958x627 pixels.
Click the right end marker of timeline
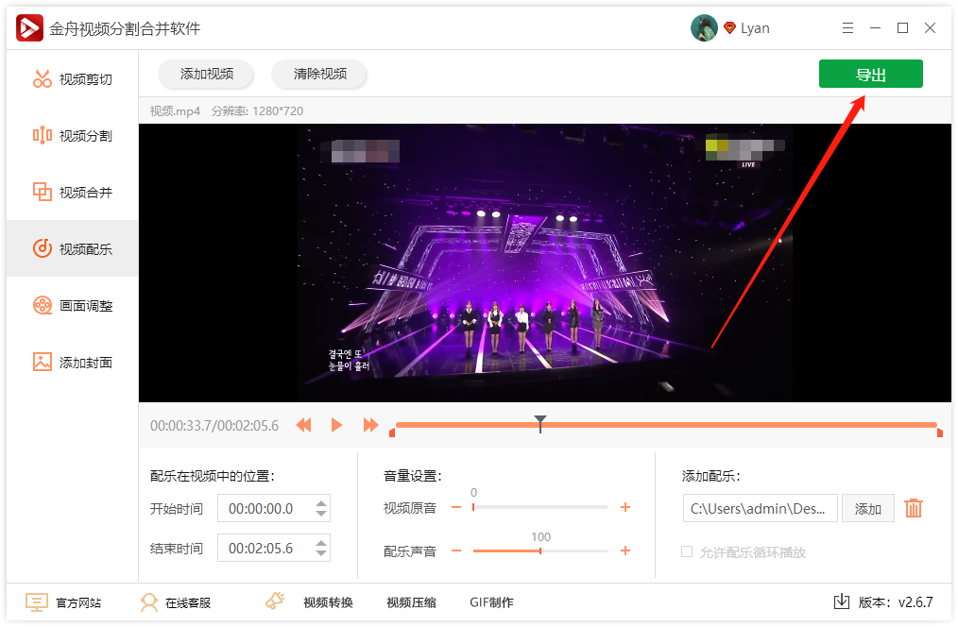pos(940,432)
